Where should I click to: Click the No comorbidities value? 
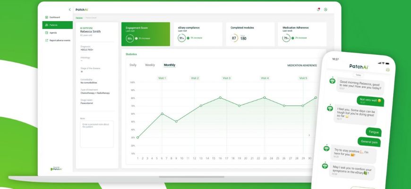(89, 83)
